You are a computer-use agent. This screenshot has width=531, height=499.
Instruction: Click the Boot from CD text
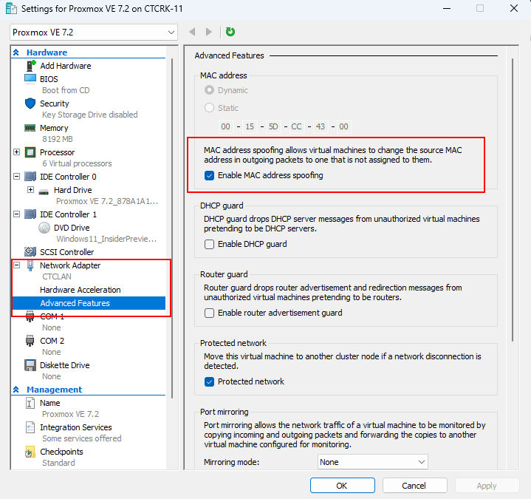coord(66,90)
